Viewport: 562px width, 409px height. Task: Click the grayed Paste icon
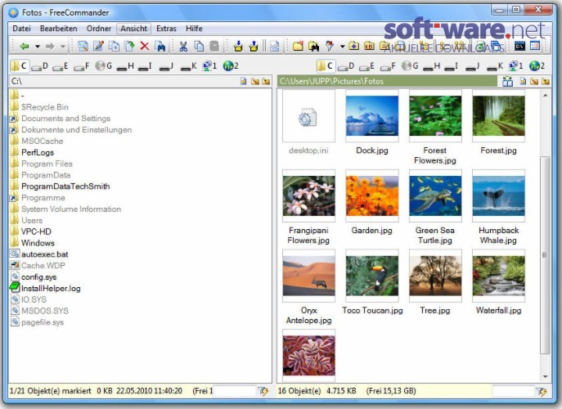[214, 46]
